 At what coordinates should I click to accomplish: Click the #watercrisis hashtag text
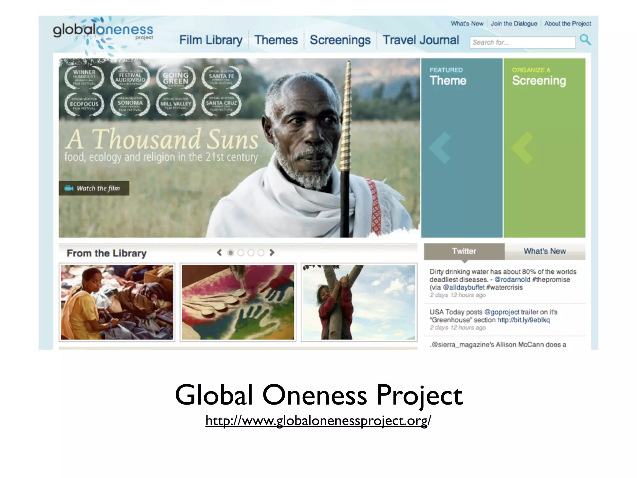click(x=504, y=287)
